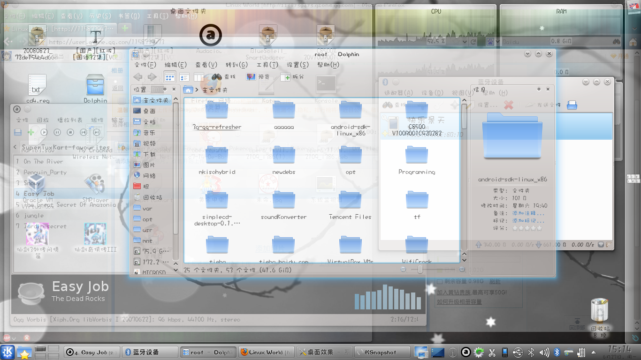Image resolution: width=641 pixels, height=360 pixels.
Task: Select the 3g-qq-refresher folder
Action: pos(217,116)
